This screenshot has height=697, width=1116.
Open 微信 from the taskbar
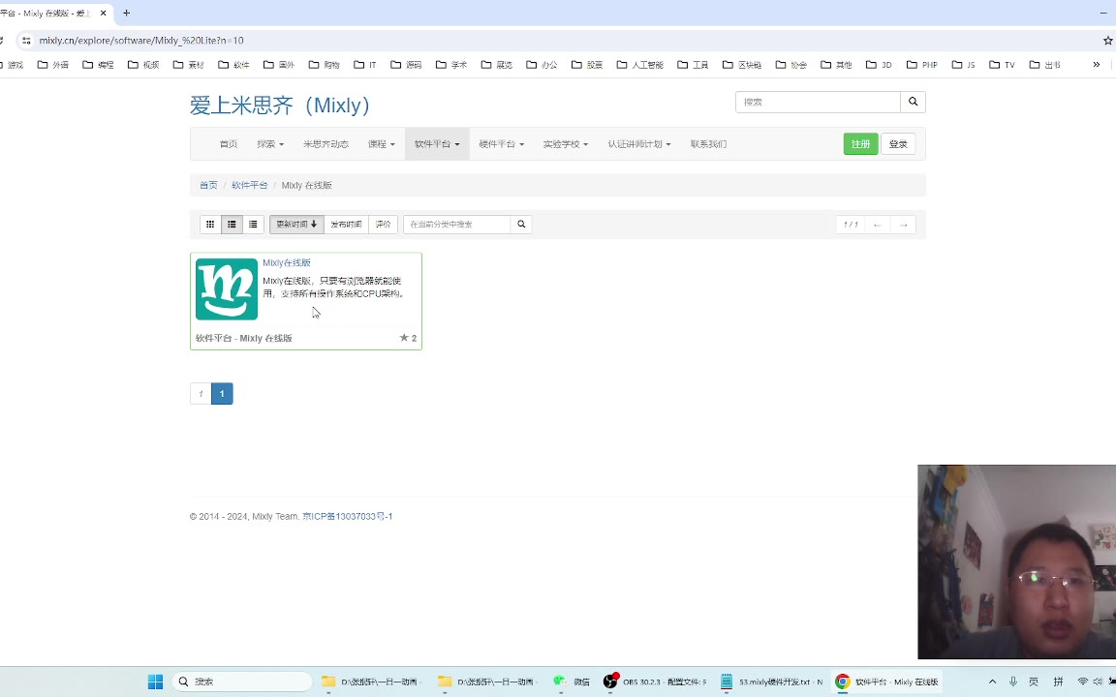(x=573, y=682)
